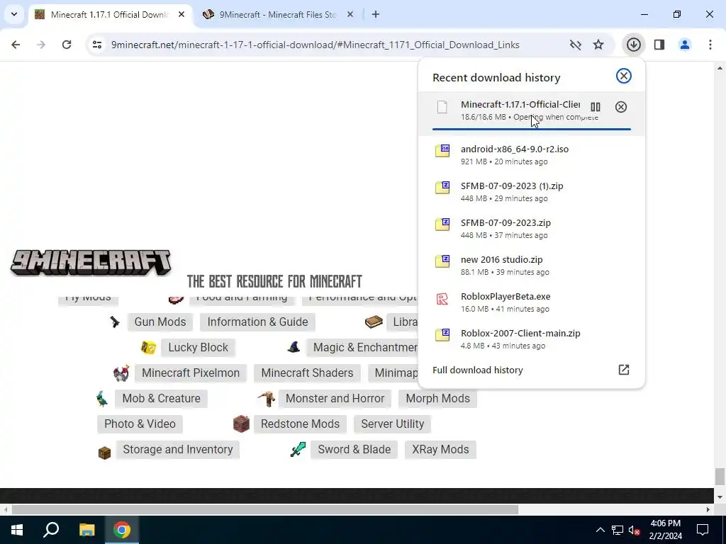Open Minecraft Pixelmon category

coord(191,373)
